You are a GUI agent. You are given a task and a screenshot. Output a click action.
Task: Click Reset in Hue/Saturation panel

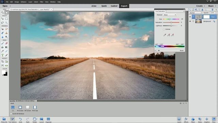coord(182,51)
